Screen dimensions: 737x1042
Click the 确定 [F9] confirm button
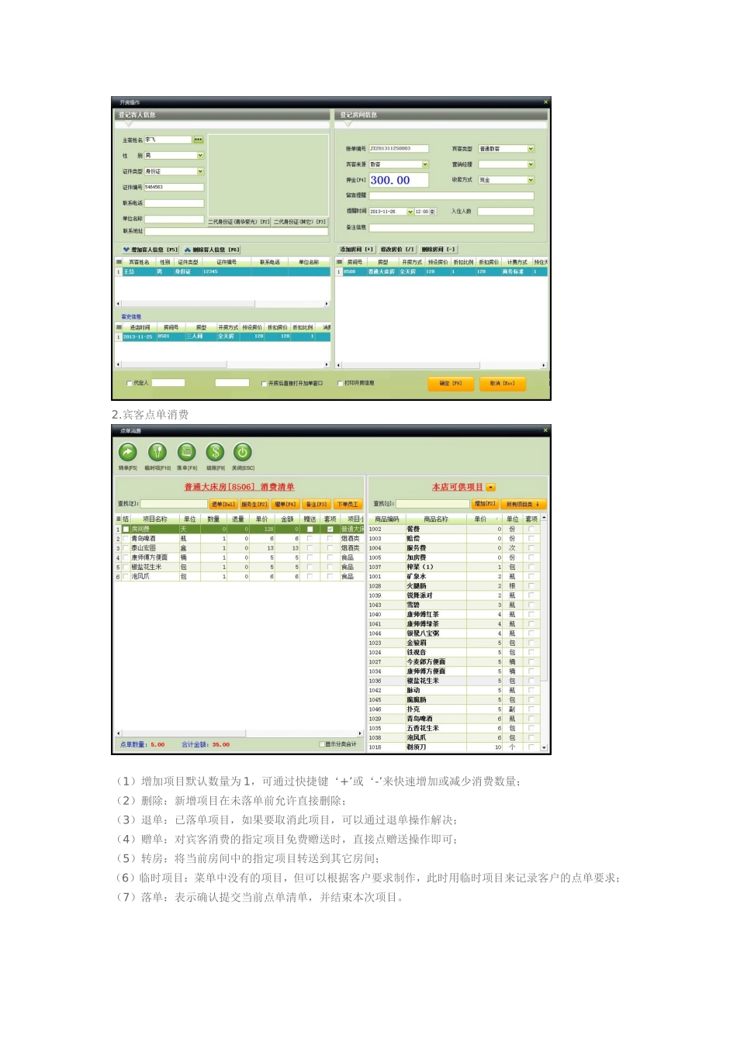[451, 383]
